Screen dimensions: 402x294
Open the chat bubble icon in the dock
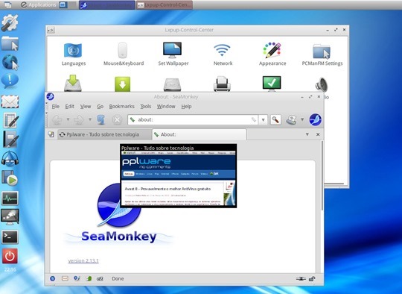(10, 81)
